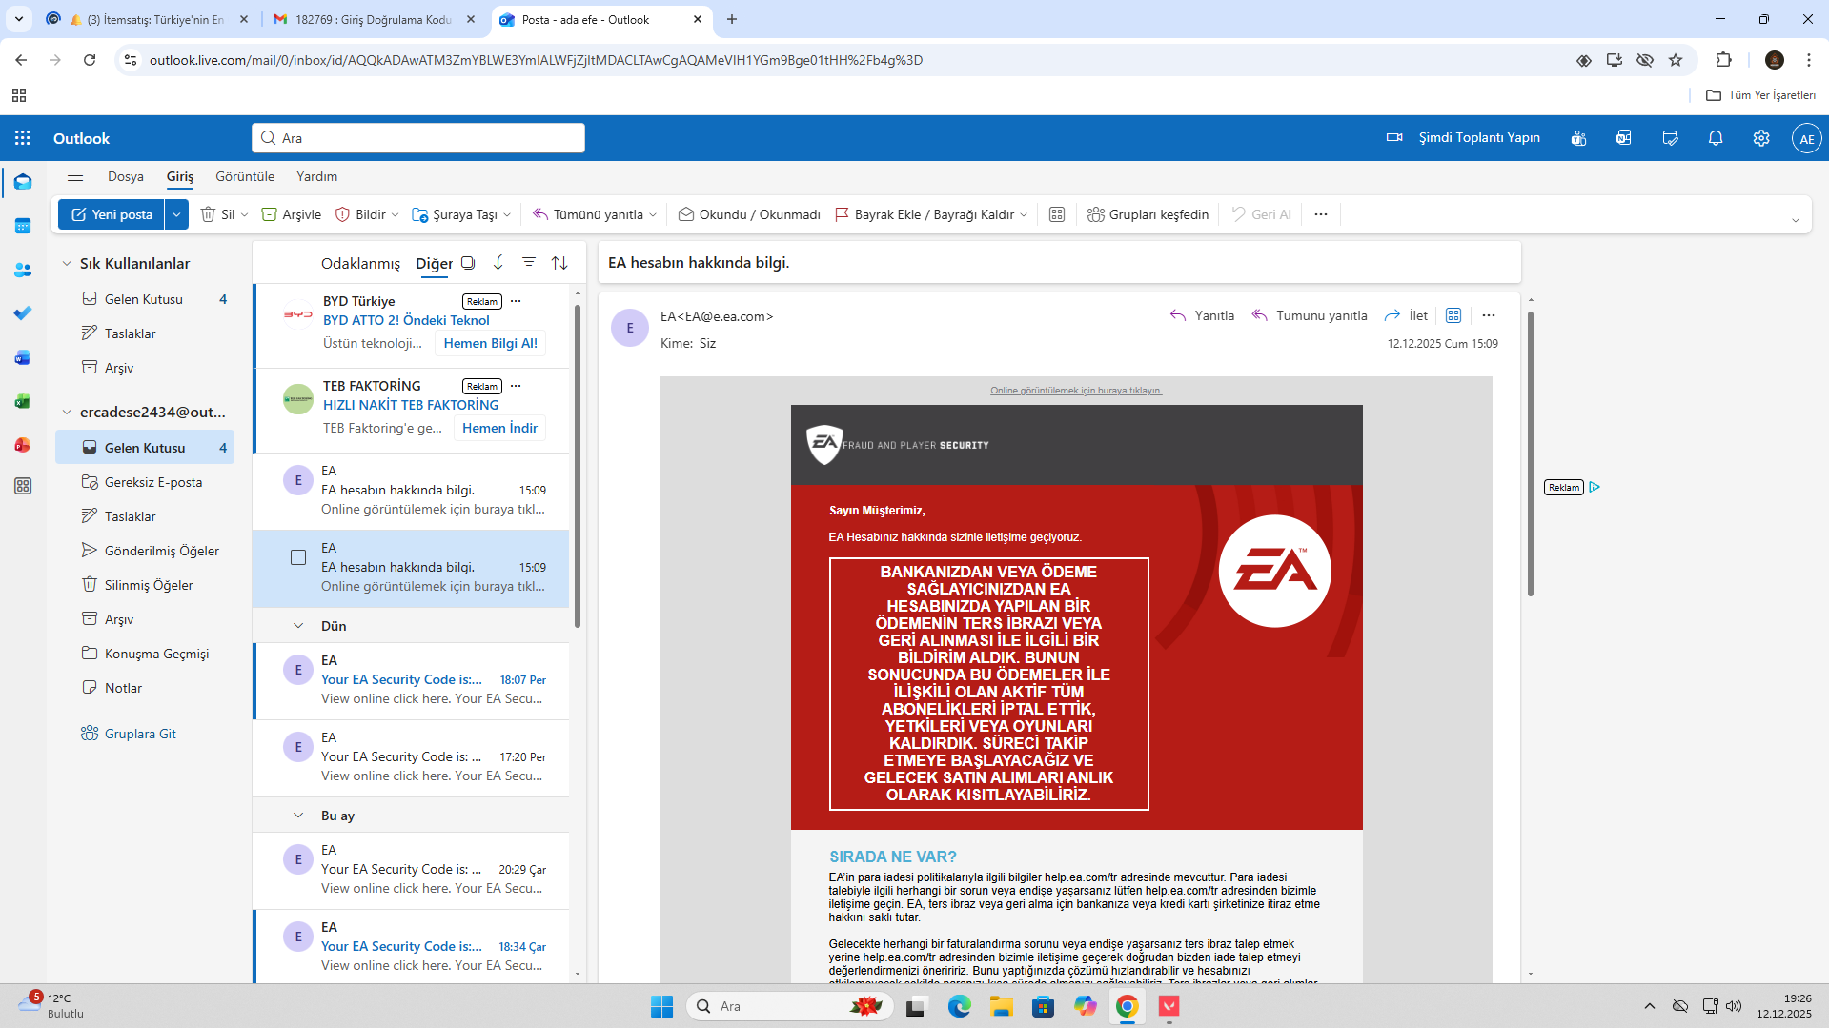Open the Gereksiz E-posta folder

pos(145,482)
